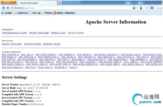163x107 pixels.
Task: Open the mod_speling.c module link
Action: [106, 57]
